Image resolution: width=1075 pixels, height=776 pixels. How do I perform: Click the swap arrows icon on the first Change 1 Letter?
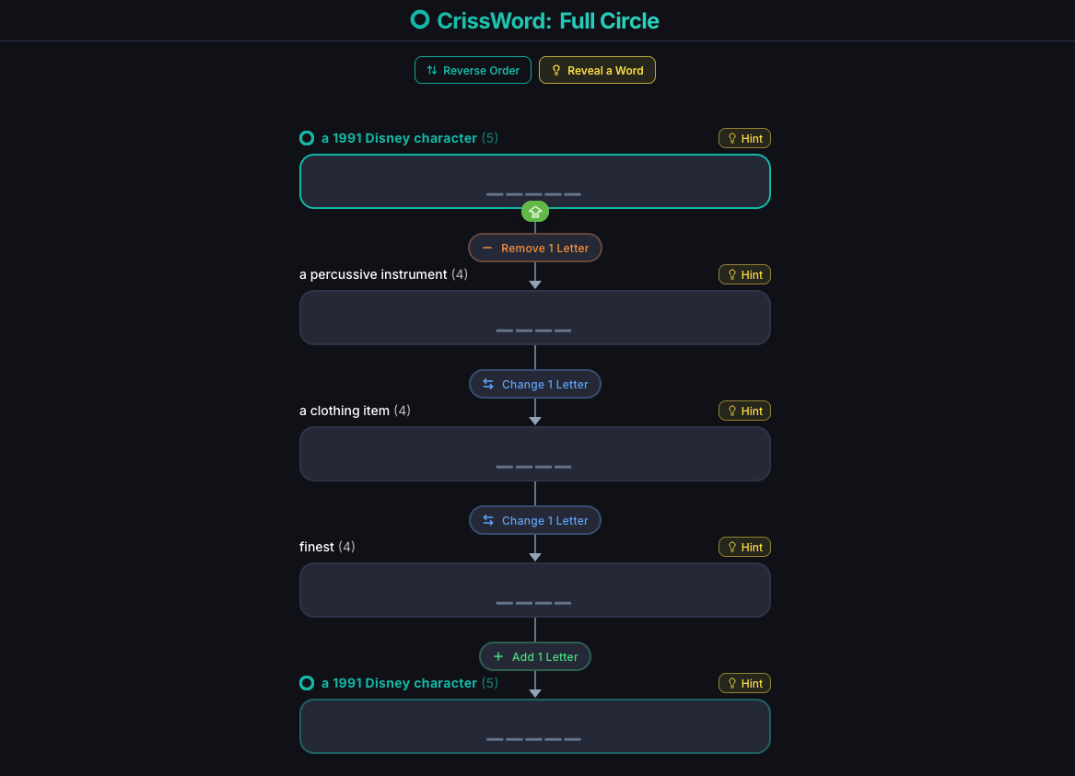coord(487,384)
